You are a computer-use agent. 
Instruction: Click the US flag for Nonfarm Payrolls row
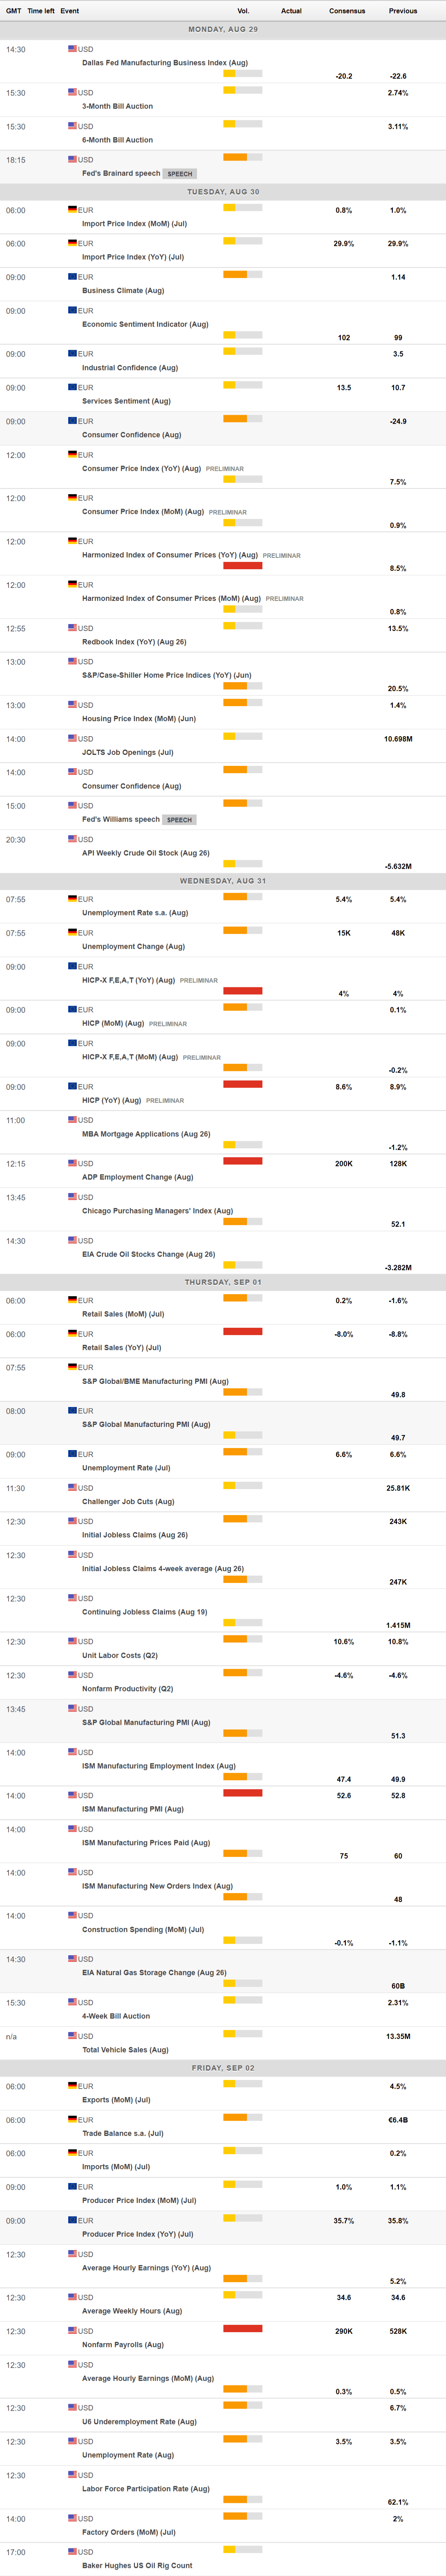(x=72, y=2331)
